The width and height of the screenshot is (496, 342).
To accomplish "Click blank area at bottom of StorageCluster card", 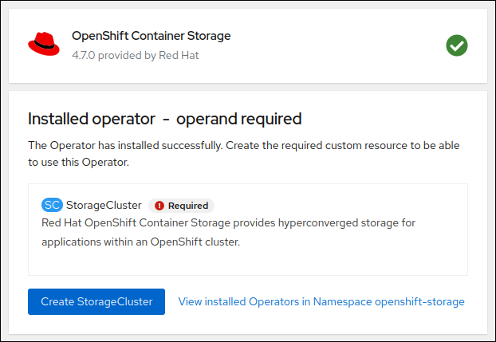I will (x=247, y=261).
